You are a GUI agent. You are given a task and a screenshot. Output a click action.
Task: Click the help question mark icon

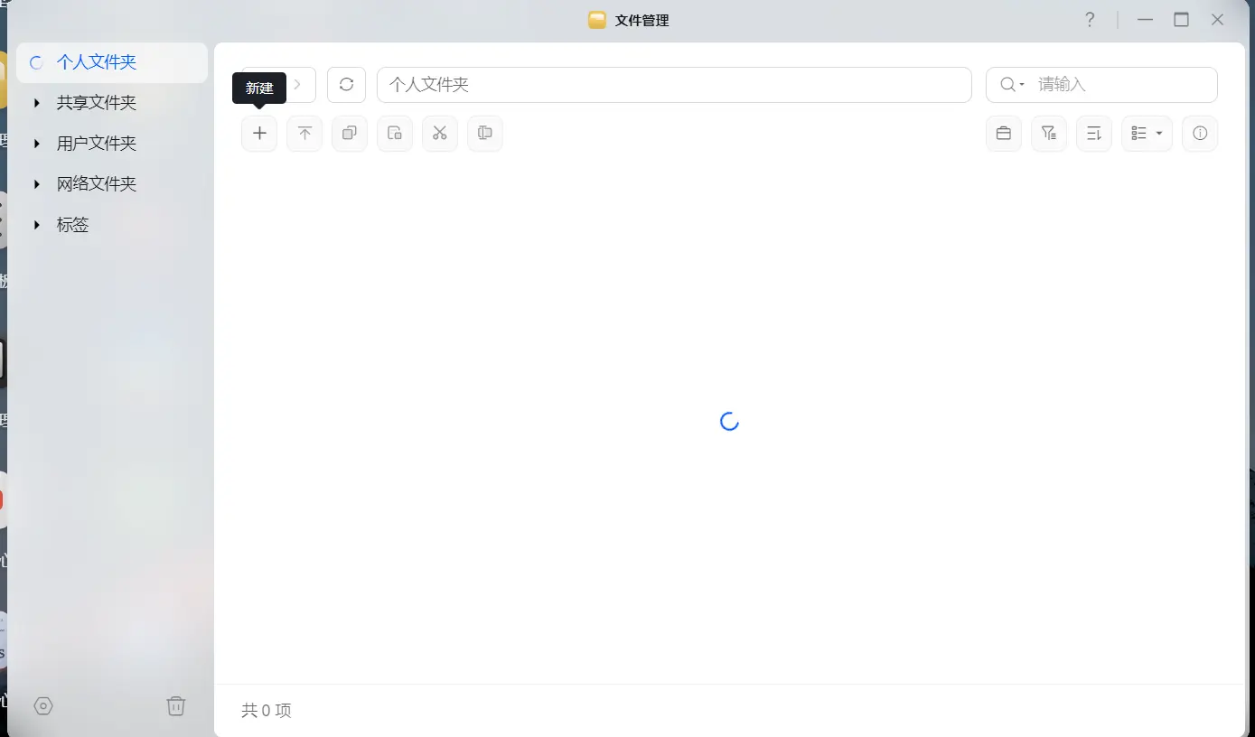tap(1091, 20)
